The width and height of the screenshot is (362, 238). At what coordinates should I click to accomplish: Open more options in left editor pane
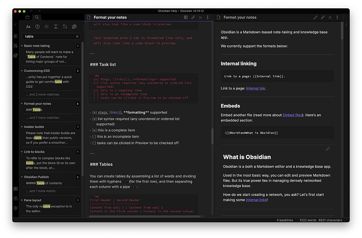click(208, 17)
